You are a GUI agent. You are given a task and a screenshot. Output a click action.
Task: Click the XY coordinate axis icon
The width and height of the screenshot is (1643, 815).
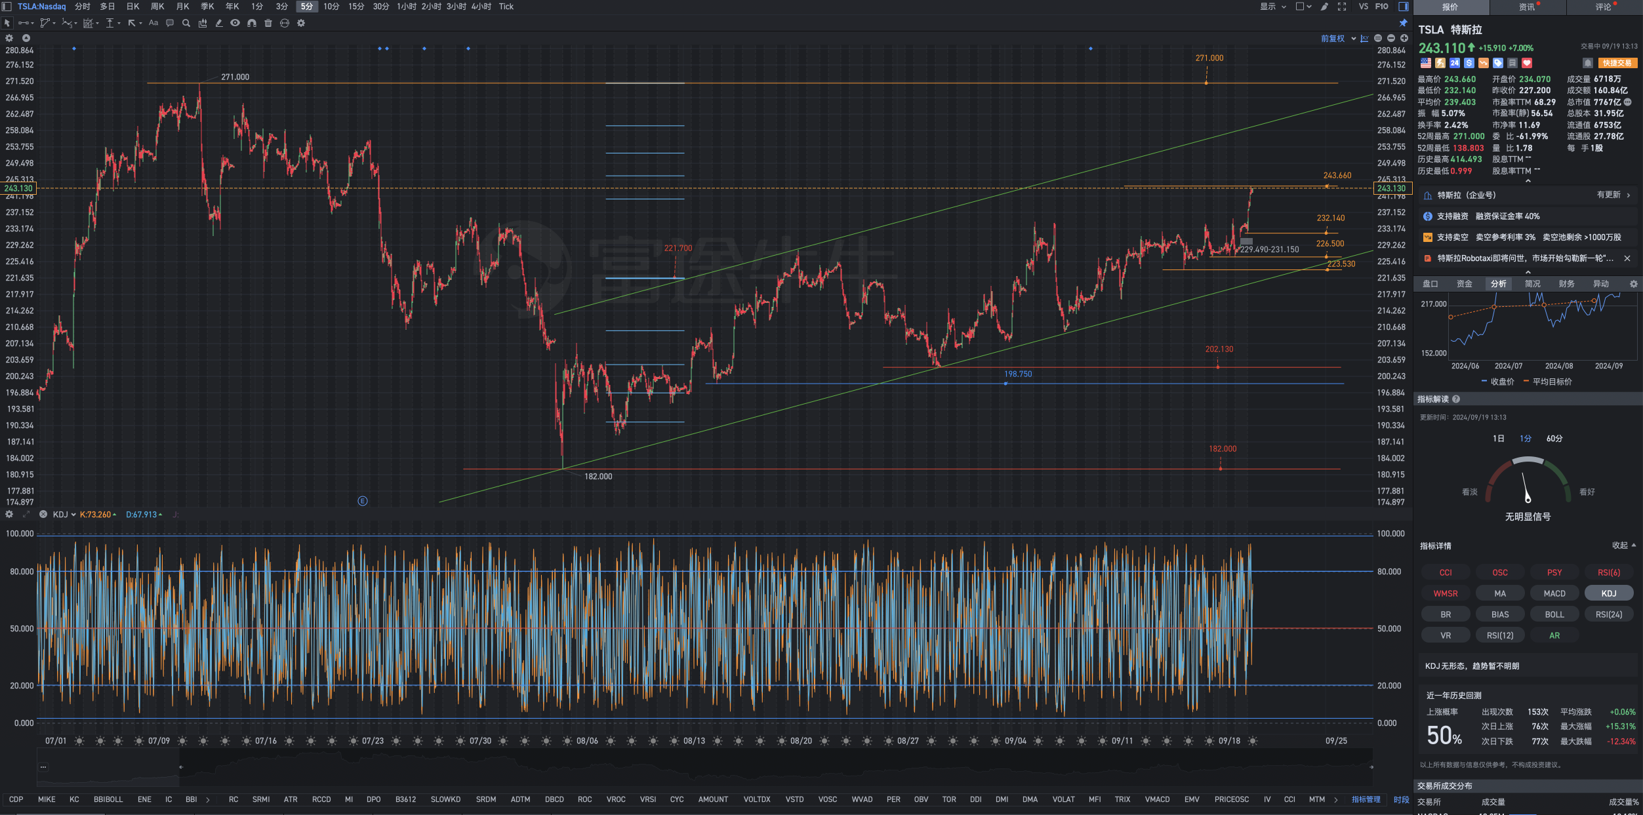click(1365, 39)
